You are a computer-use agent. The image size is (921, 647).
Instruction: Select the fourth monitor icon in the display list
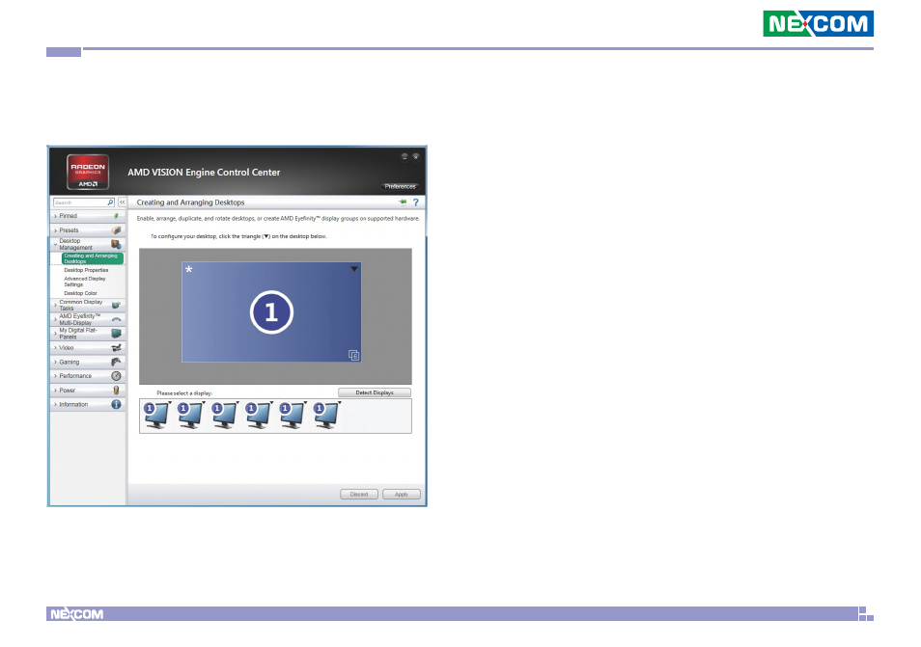click(259, 416)
